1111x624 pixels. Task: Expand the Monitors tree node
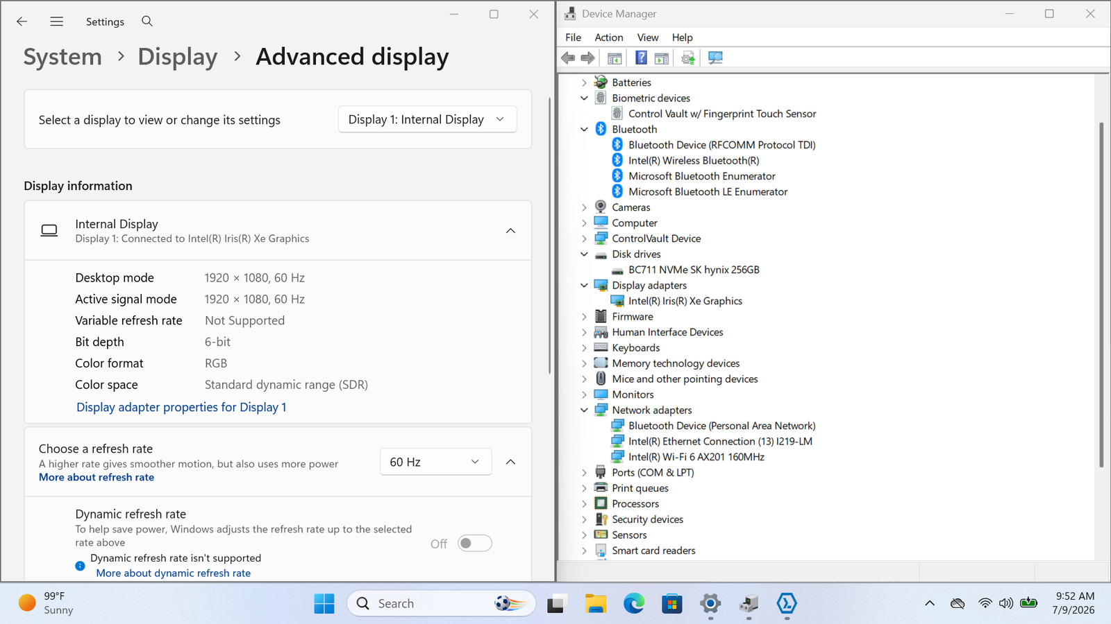(584, 395)
